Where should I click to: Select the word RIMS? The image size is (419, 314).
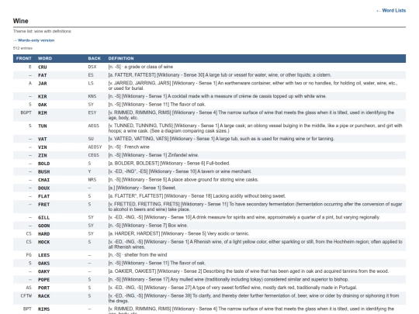click(43, 309)
